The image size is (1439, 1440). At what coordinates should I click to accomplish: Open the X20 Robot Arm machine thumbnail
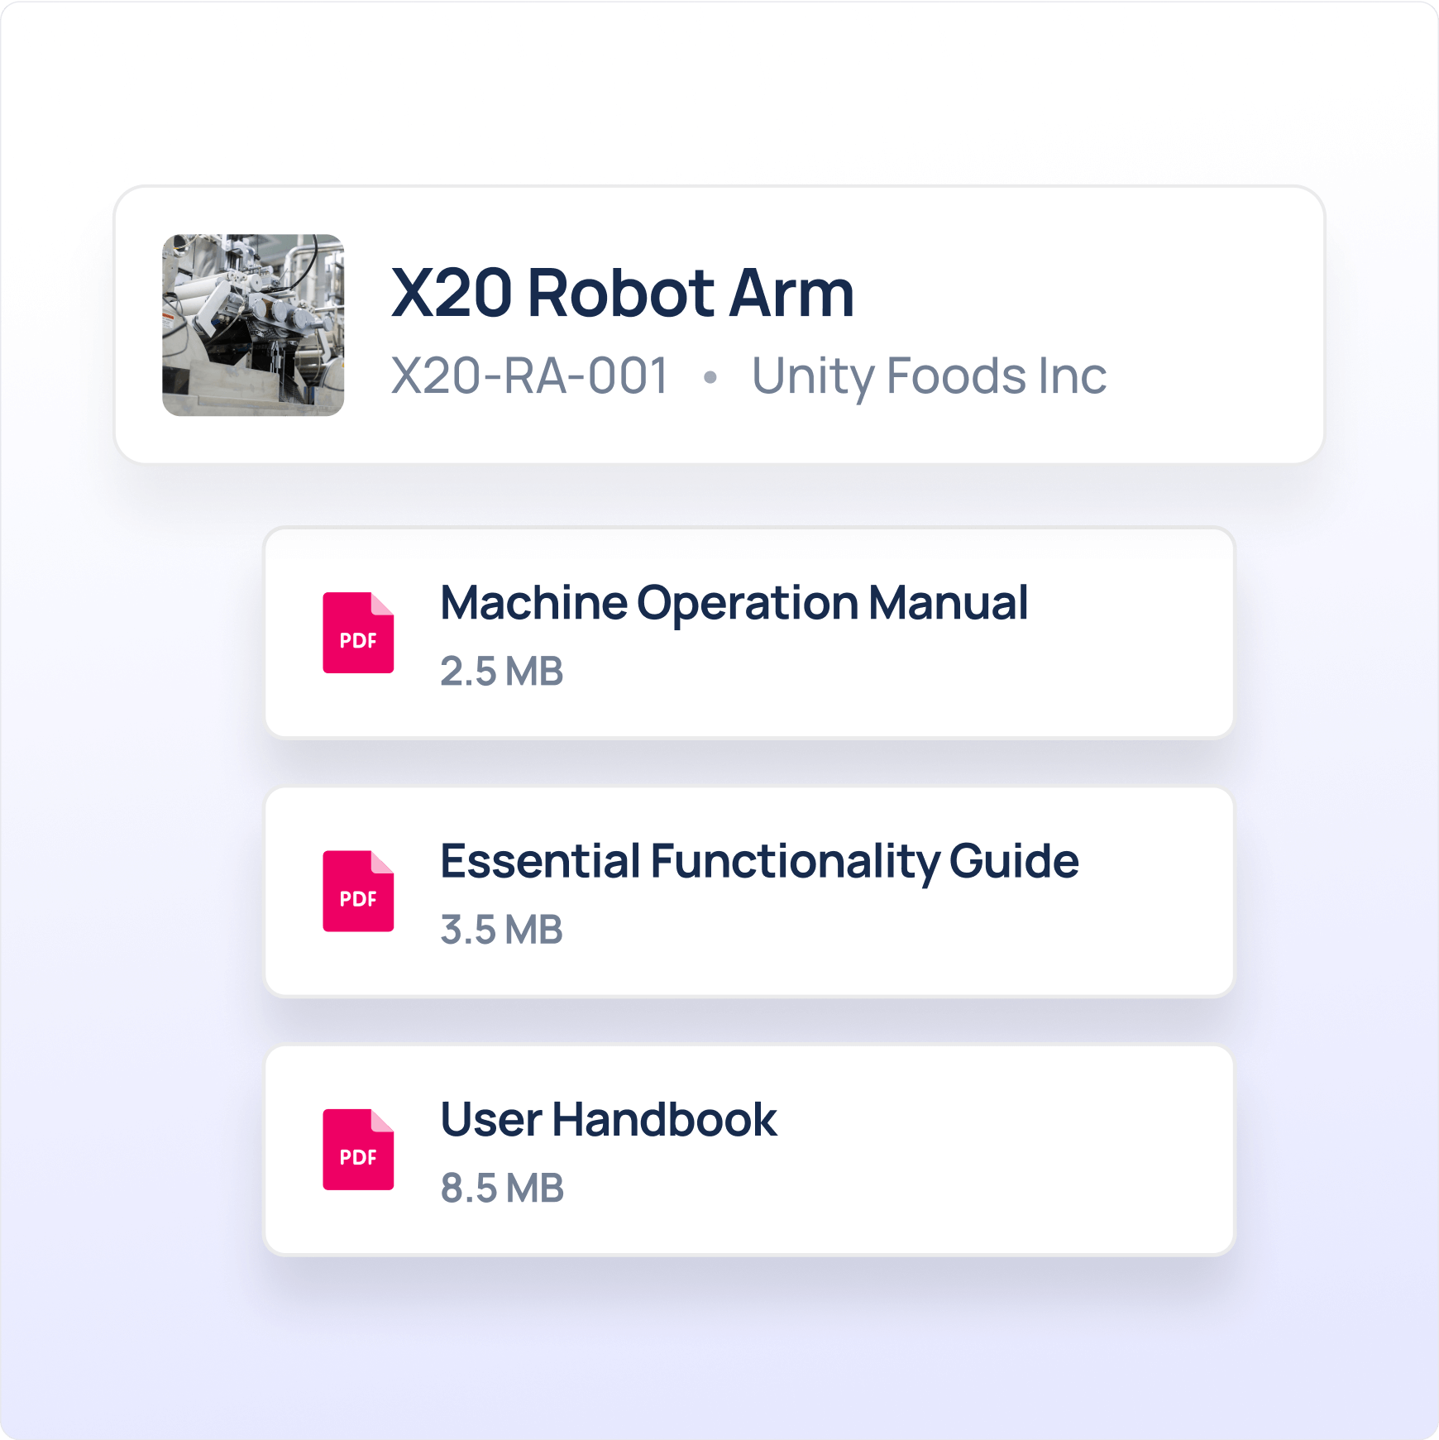[253, 325]
